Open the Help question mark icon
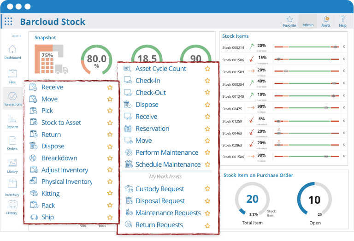 coord(342,21)
